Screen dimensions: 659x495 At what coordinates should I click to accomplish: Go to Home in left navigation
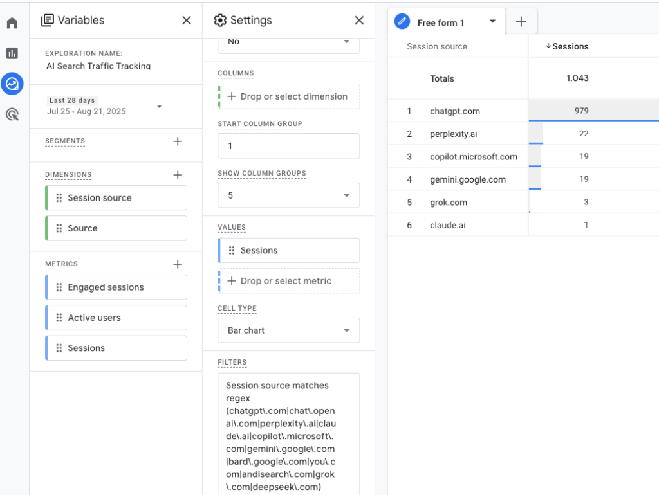[x=12, y=22]
